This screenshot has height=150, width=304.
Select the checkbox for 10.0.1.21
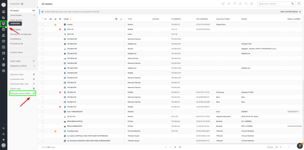(x=43, y=29)
